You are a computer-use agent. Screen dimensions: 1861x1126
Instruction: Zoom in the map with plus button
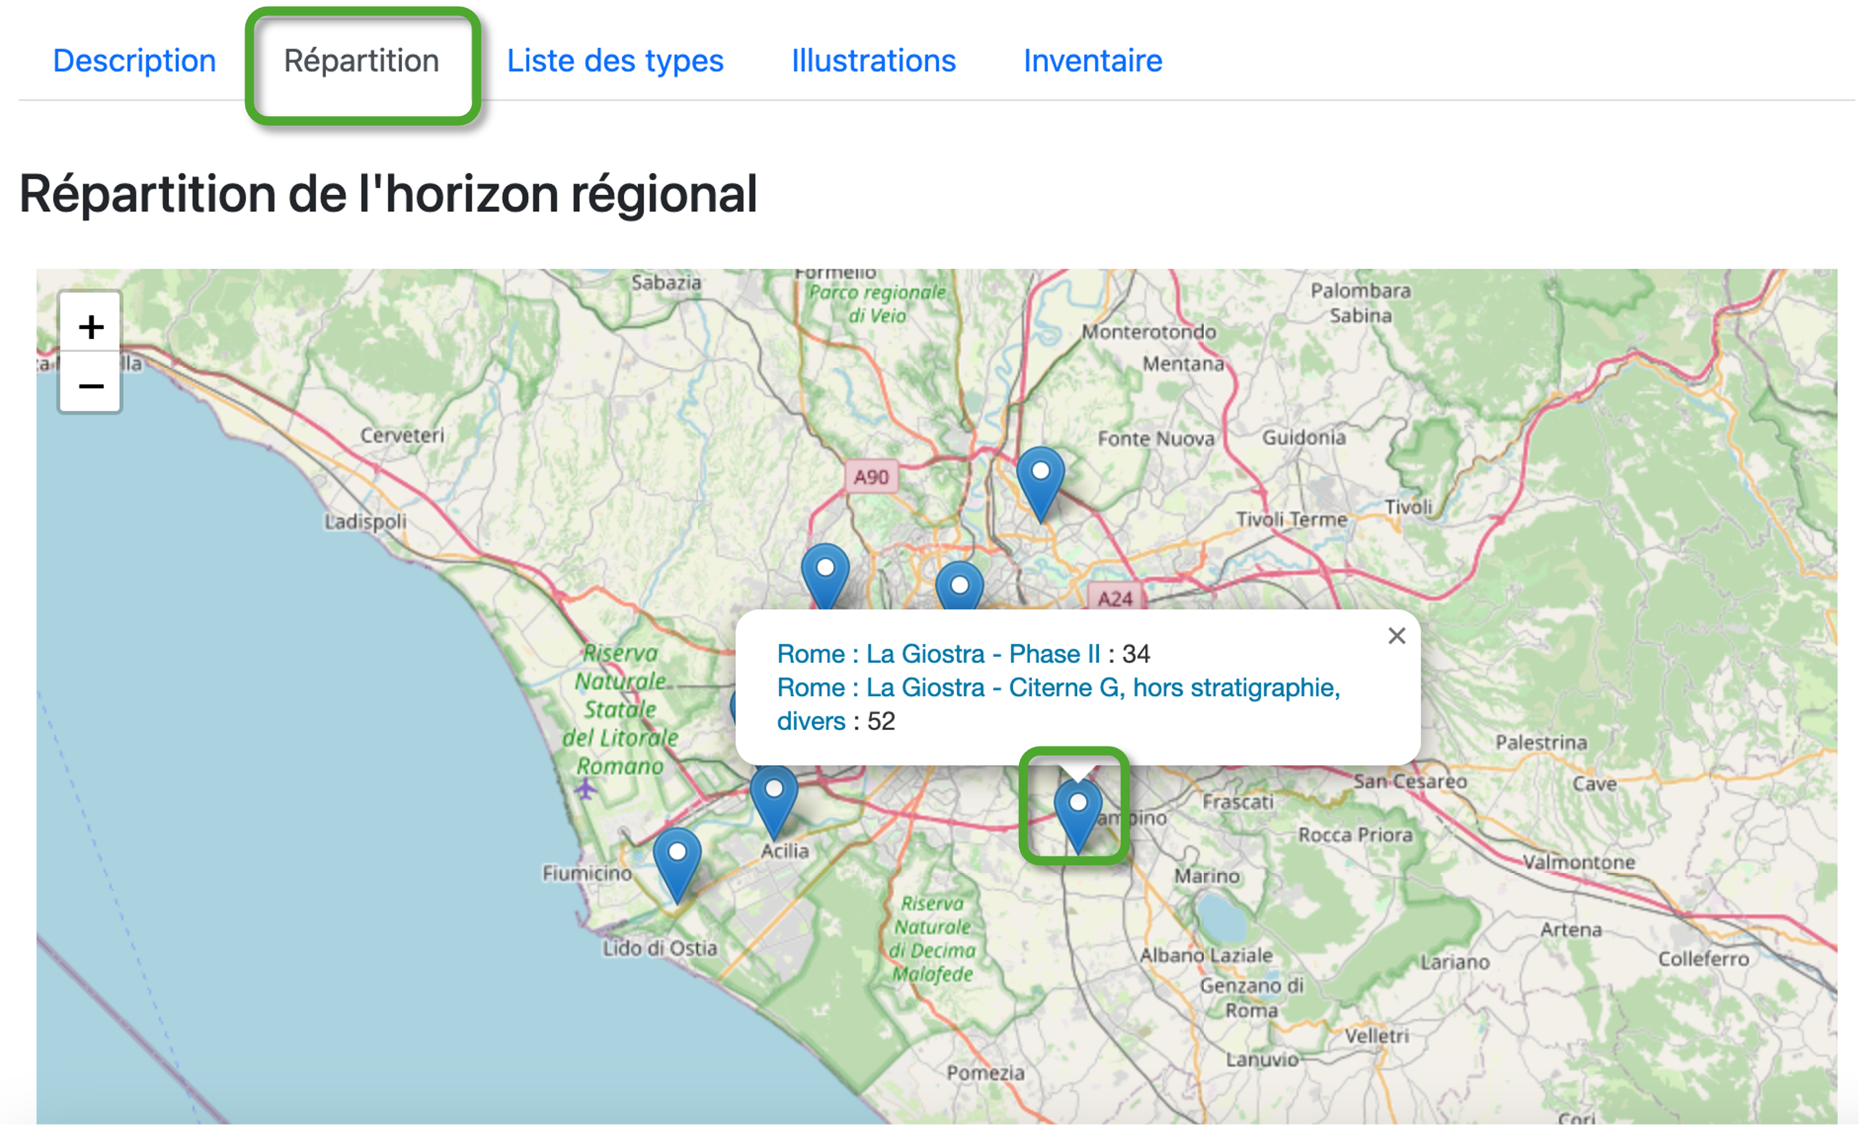pyautogui.click(x=91, y=327)
